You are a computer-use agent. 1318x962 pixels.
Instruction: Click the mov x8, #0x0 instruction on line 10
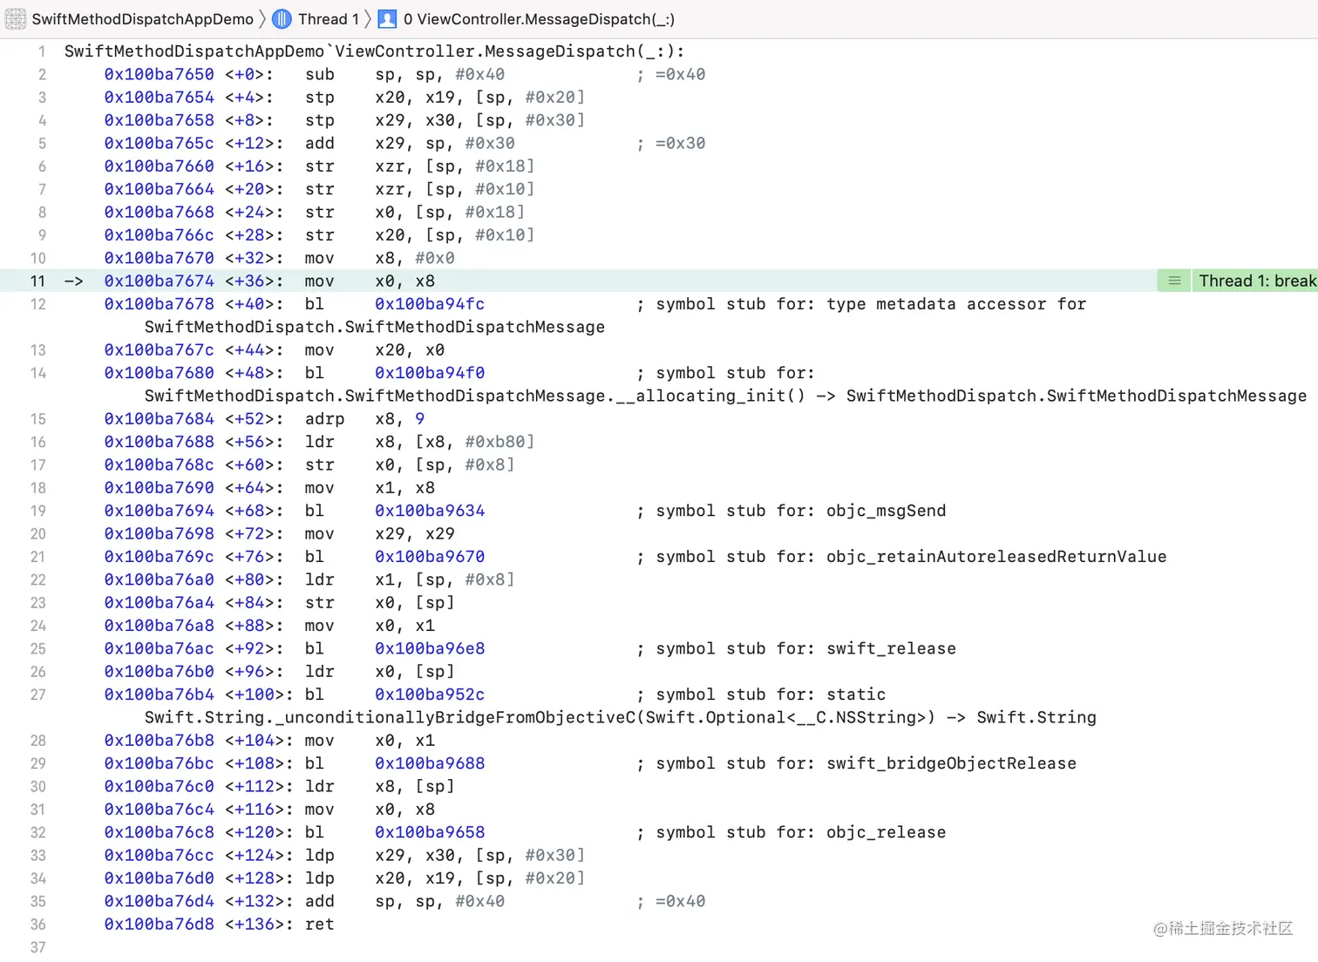coord(380,258)
